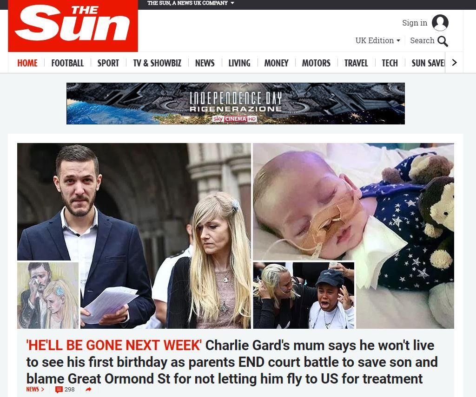The width and height of the screenshot is (476, 397).
Task: Click The Sun logo
Action: tap(73, 26)
